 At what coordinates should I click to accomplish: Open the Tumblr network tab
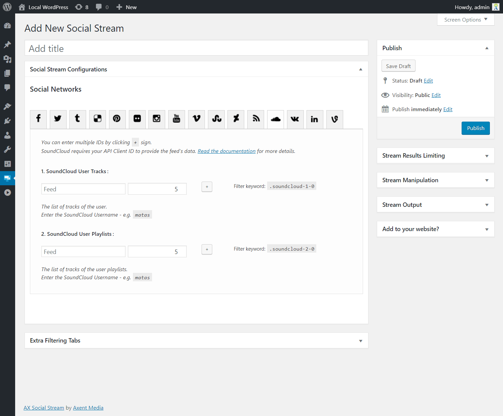[x=78, y=119]
